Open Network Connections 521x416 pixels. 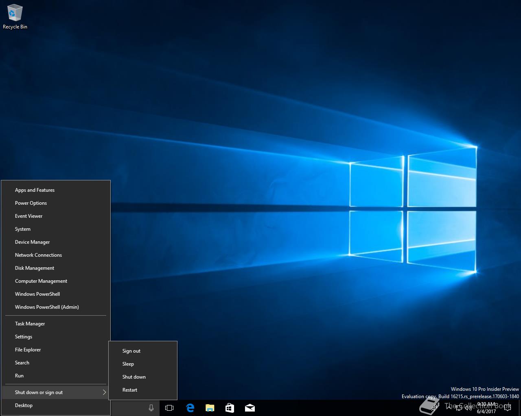56,255
